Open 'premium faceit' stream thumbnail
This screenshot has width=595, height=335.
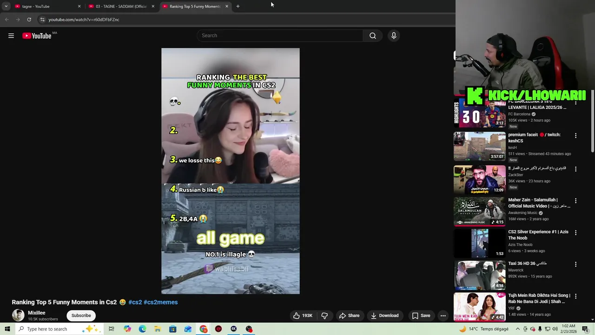point(480,146)
